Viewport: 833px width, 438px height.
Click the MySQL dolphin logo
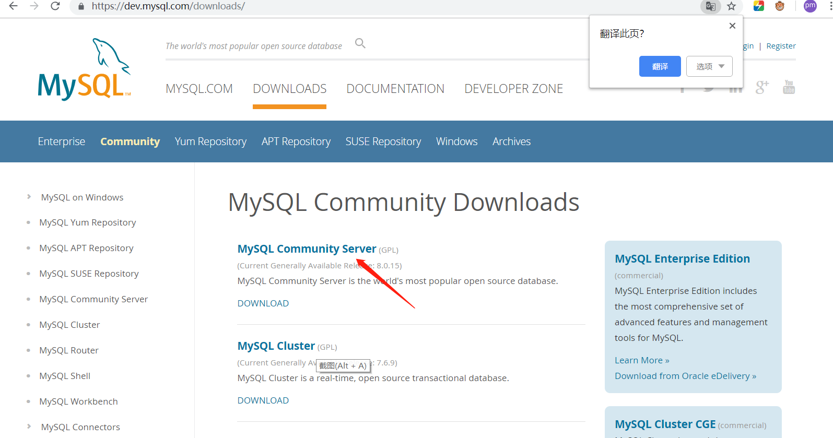point(84,69)
